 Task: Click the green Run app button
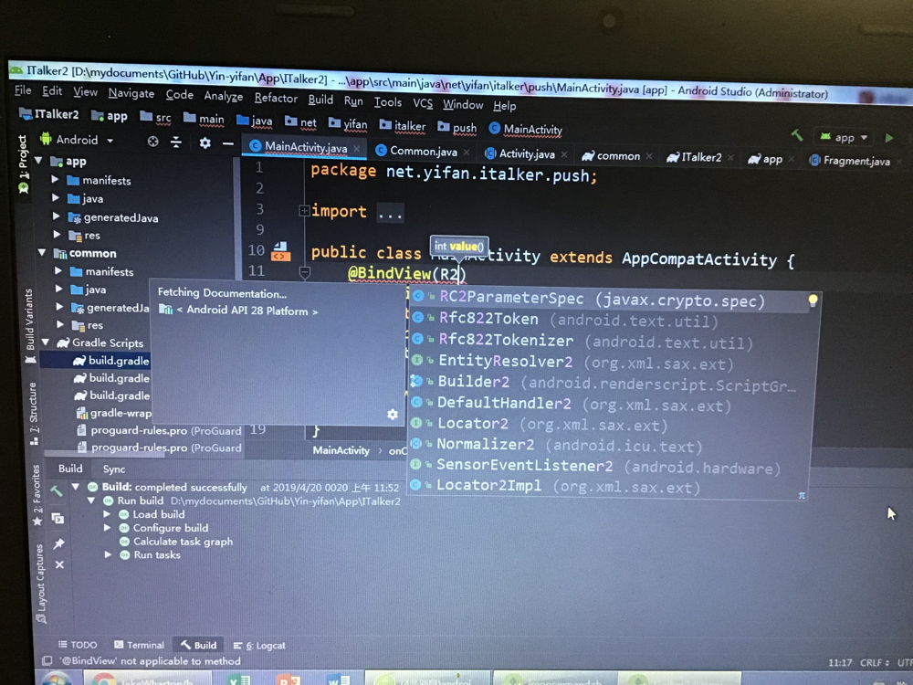889,138
